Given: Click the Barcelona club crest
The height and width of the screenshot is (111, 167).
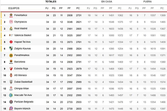Looking at the screenshot, I should 11,62.
